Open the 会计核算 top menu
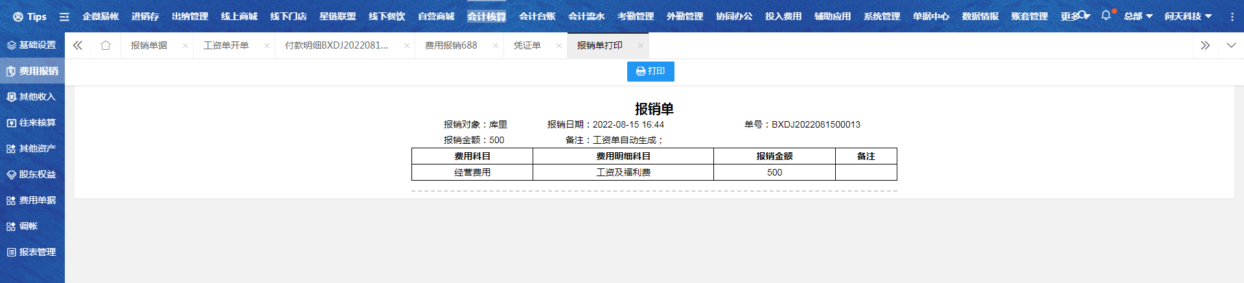Image resolution: width=1244 pixels, height=283 pixels. (x=486, y=16)
